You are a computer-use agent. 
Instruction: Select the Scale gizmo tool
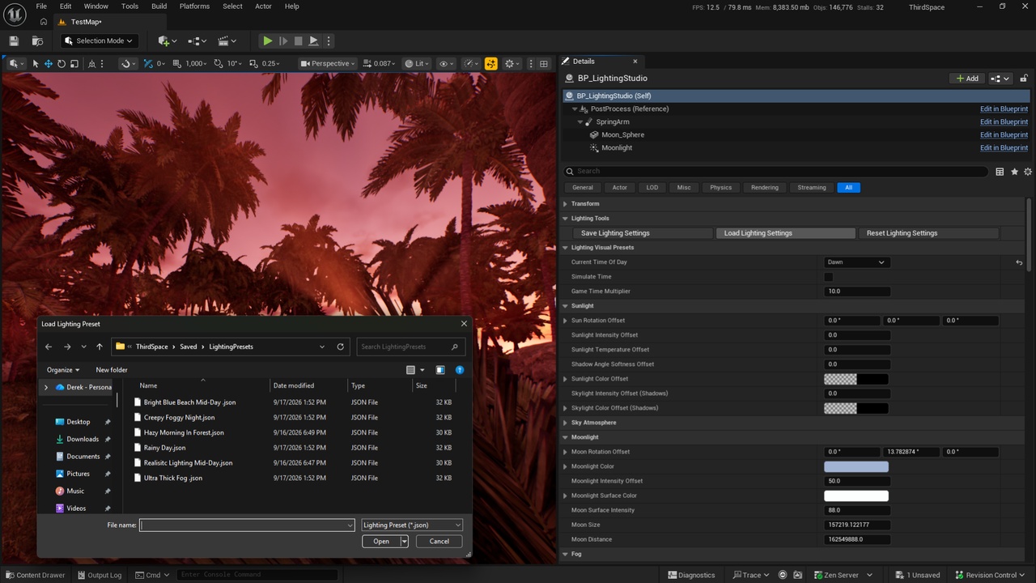point(74,63)
